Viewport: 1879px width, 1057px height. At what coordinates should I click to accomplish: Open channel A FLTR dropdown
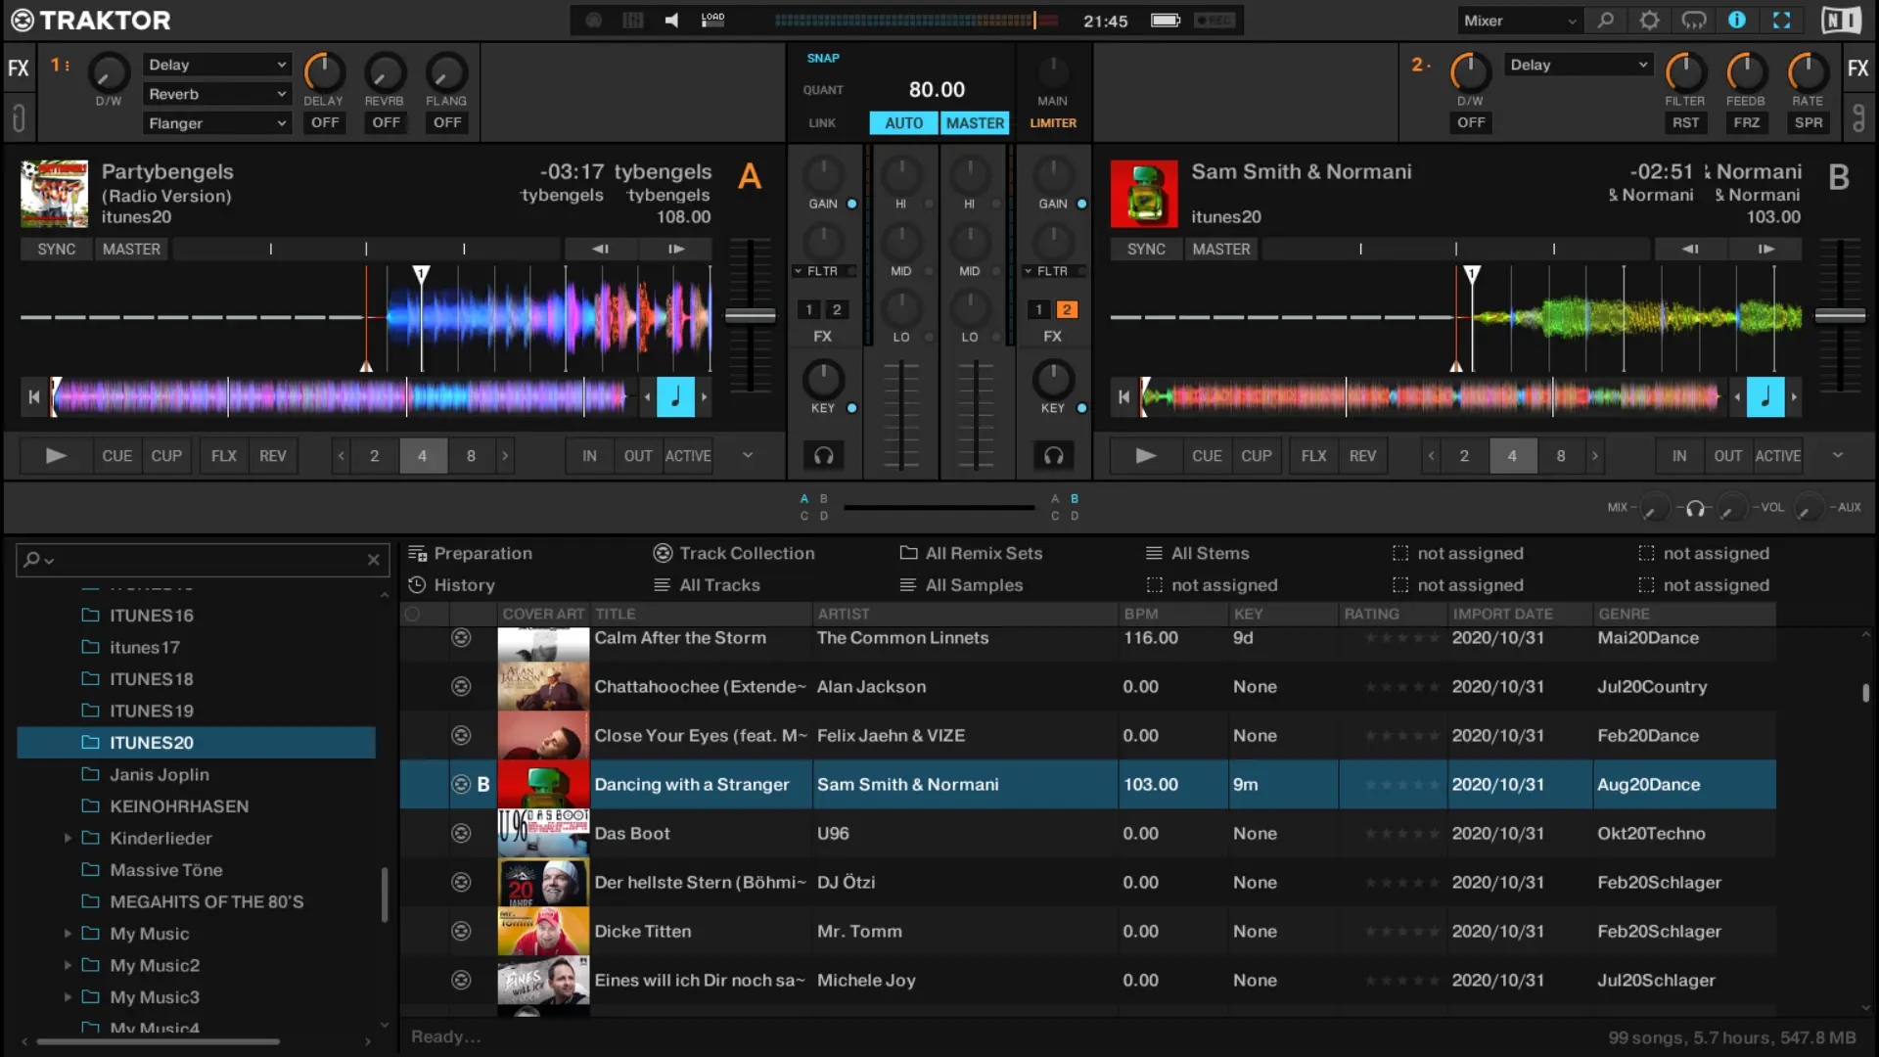(824, 271)
